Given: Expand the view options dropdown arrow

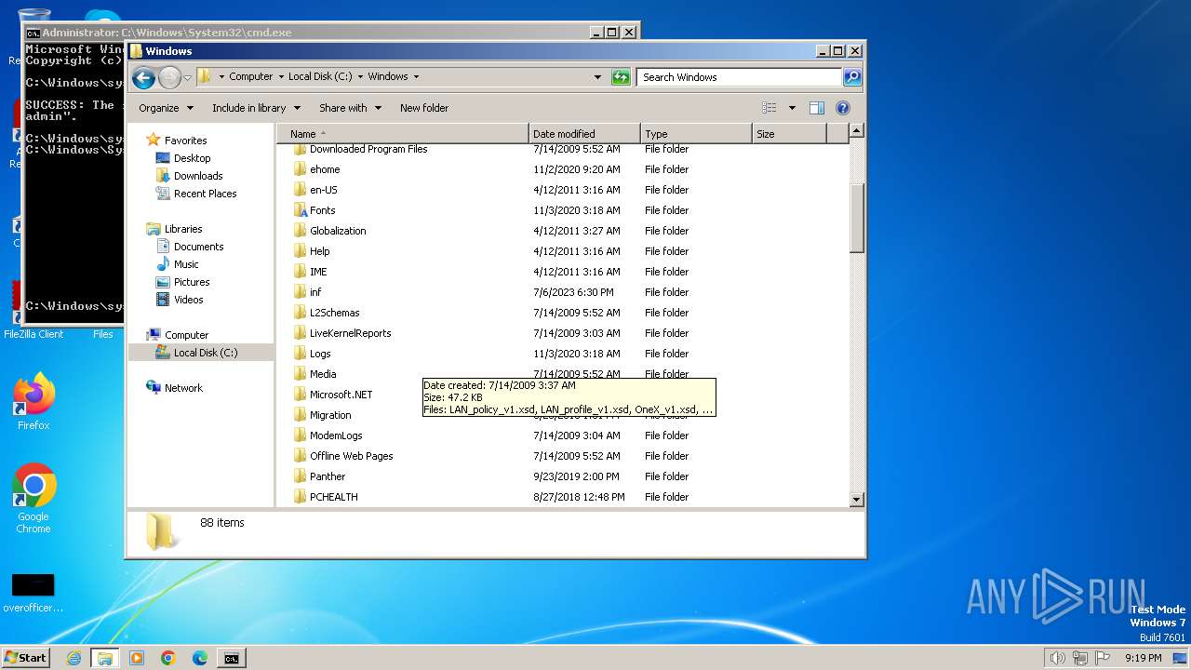Looking at the screenshot, I should [x=792, y=108].
